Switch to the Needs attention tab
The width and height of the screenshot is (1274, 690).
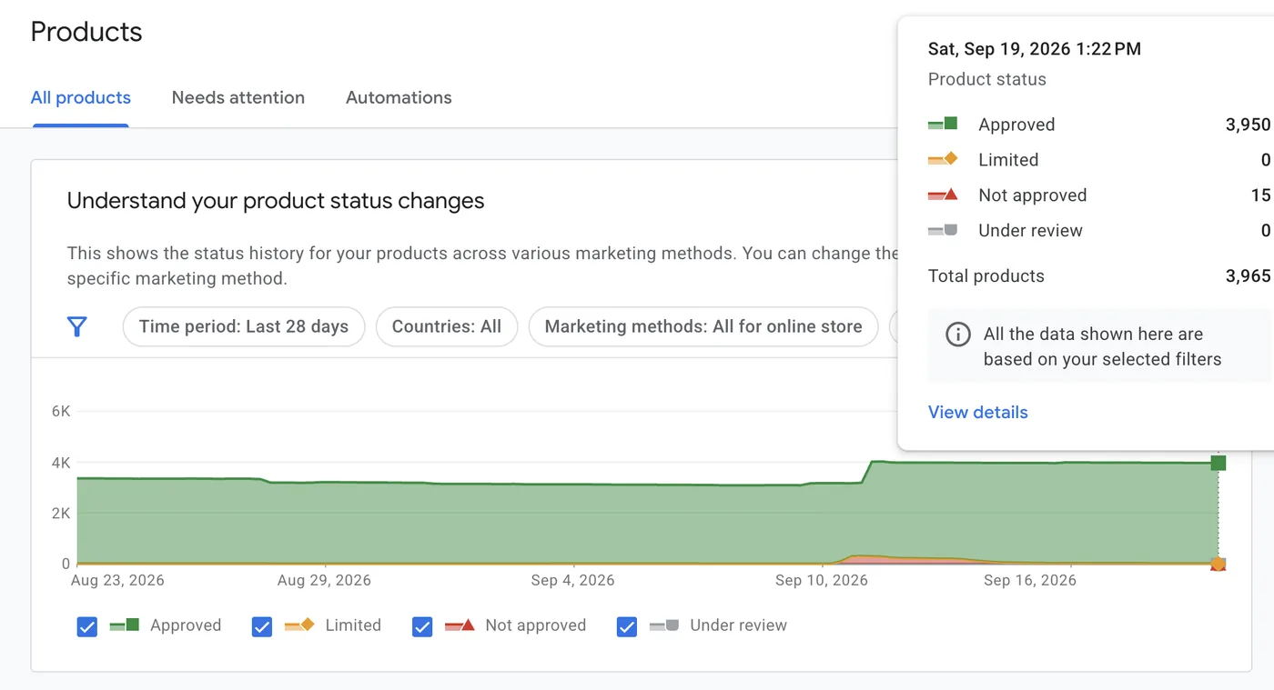[238, 97]
